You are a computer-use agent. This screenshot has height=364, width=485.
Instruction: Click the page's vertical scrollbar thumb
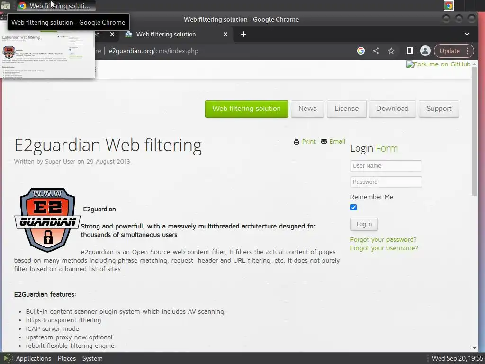click(x=474, y=131)
